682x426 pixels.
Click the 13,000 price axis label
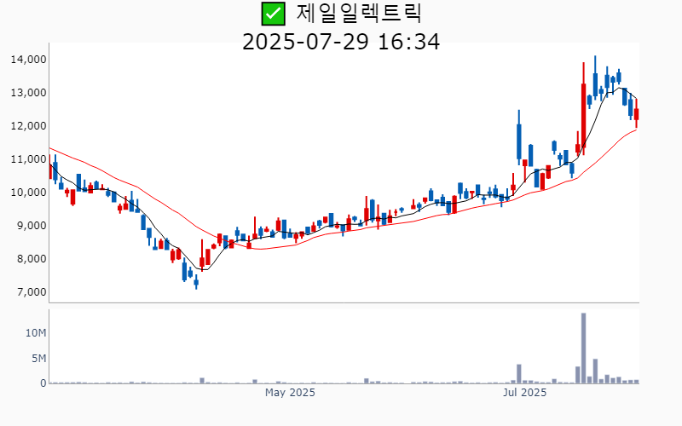(28, 93)
